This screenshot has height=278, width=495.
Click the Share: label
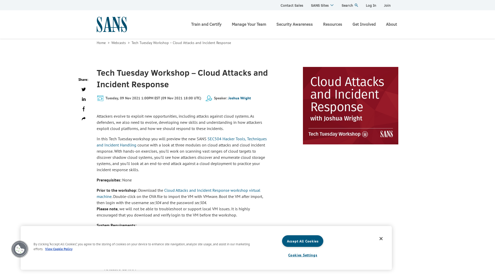coord(83,80)
